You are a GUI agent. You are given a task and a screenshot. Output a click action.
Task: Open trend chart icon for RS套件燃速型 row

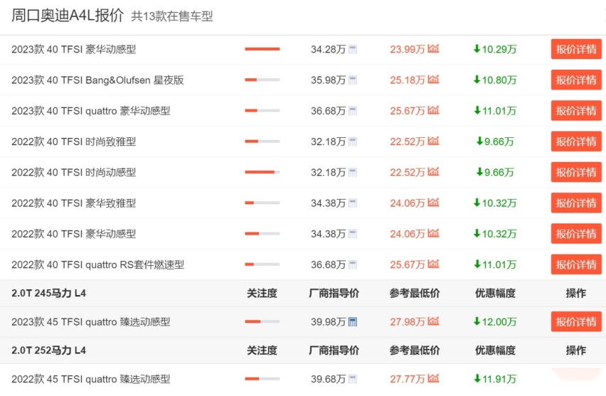click(x=433, y=264)
